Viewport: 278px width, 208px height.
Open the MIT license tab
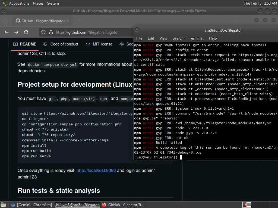coord(99,44)
